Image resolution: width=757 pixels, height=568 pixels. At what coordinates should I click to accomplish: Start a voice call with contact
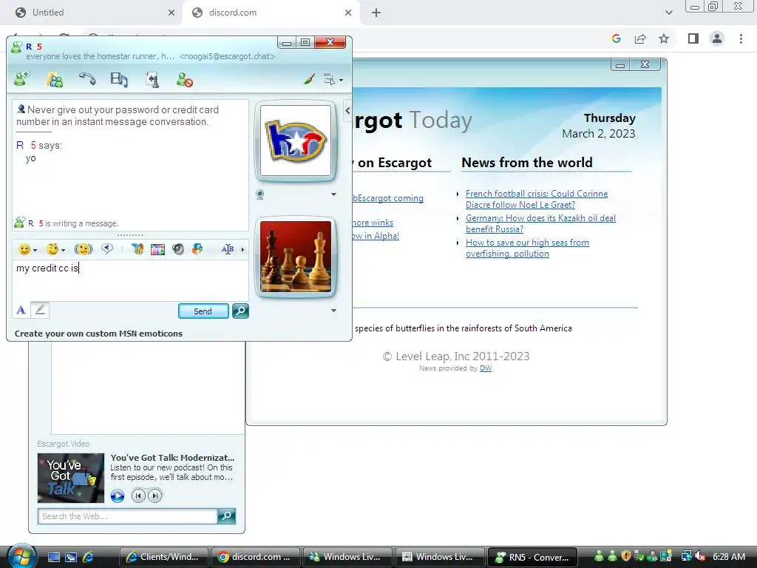pos(87,78)
